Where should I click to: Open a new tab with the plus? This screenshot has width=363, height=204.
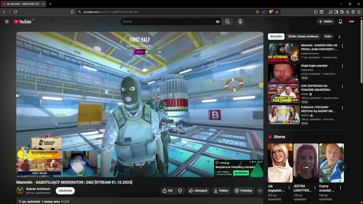(x=50, y=4)
